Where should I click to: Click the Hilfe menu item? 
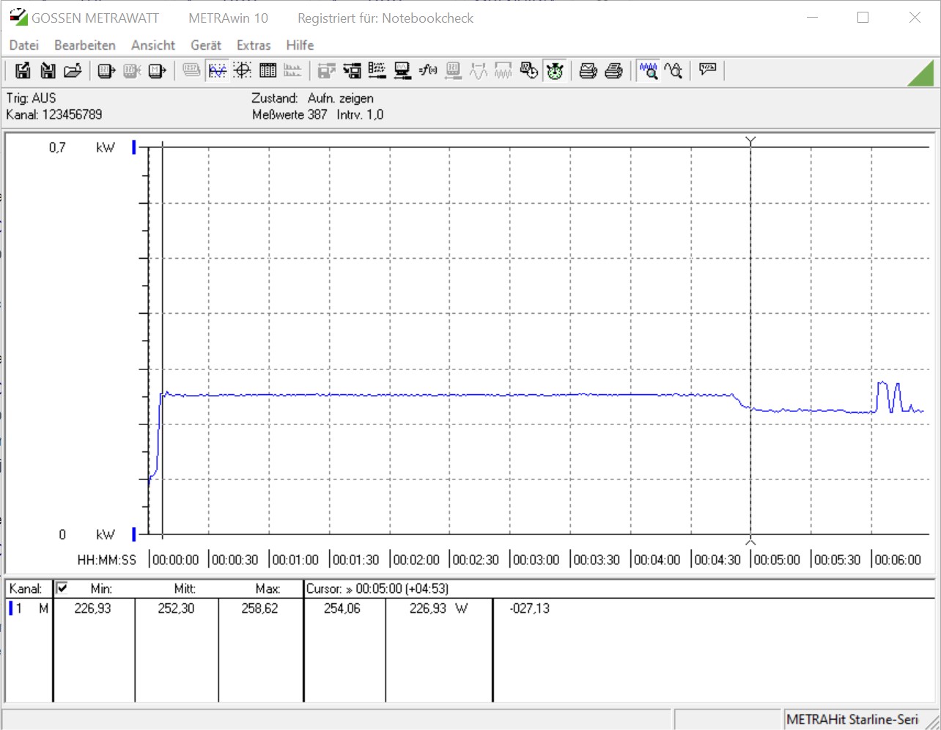coord(300,45)
